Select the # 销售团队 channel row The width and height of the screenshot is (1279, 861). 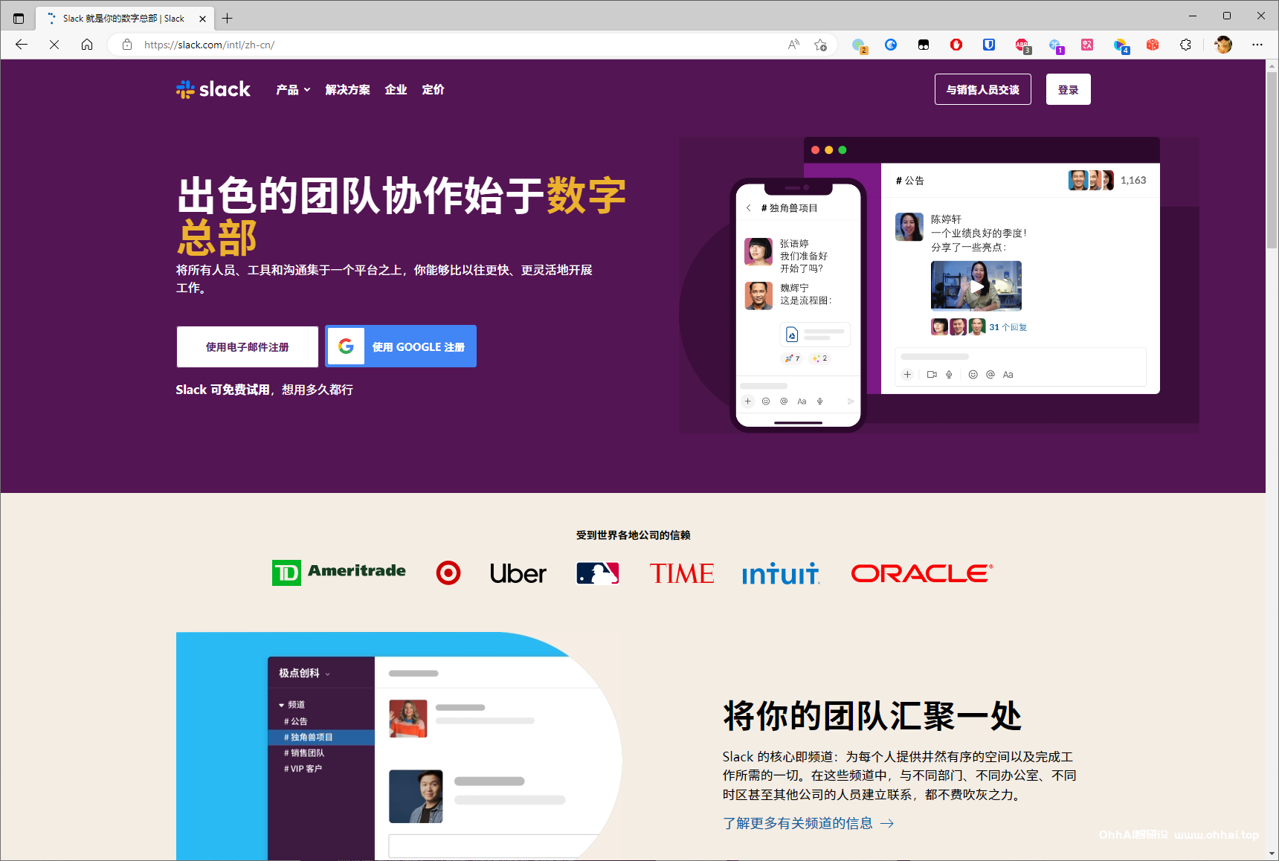(321, 753)
